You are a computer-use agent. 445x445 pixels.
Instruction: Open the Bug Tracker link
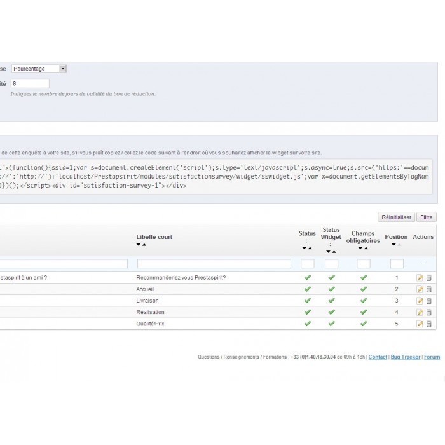[x=406, y=357]
